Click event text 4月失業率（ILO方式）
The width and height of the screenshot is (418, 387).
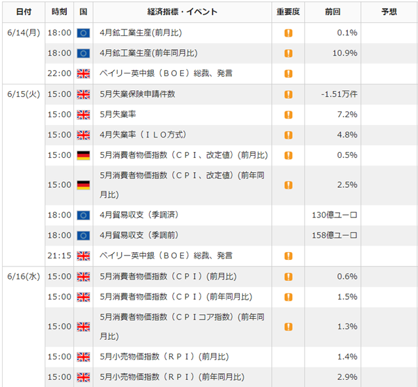click(x=143, y=135)
